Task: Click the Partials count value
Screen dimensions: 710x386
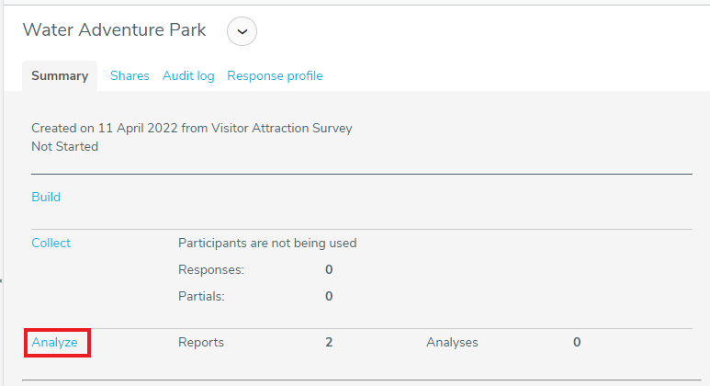Action: 329,296
